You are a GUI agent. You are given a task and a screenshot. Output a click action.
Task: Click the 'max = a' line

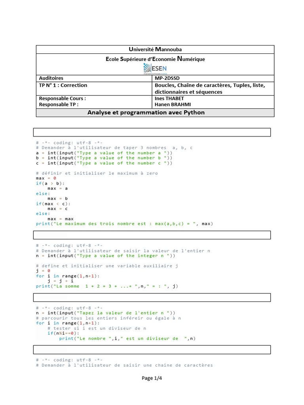[58, 188]
